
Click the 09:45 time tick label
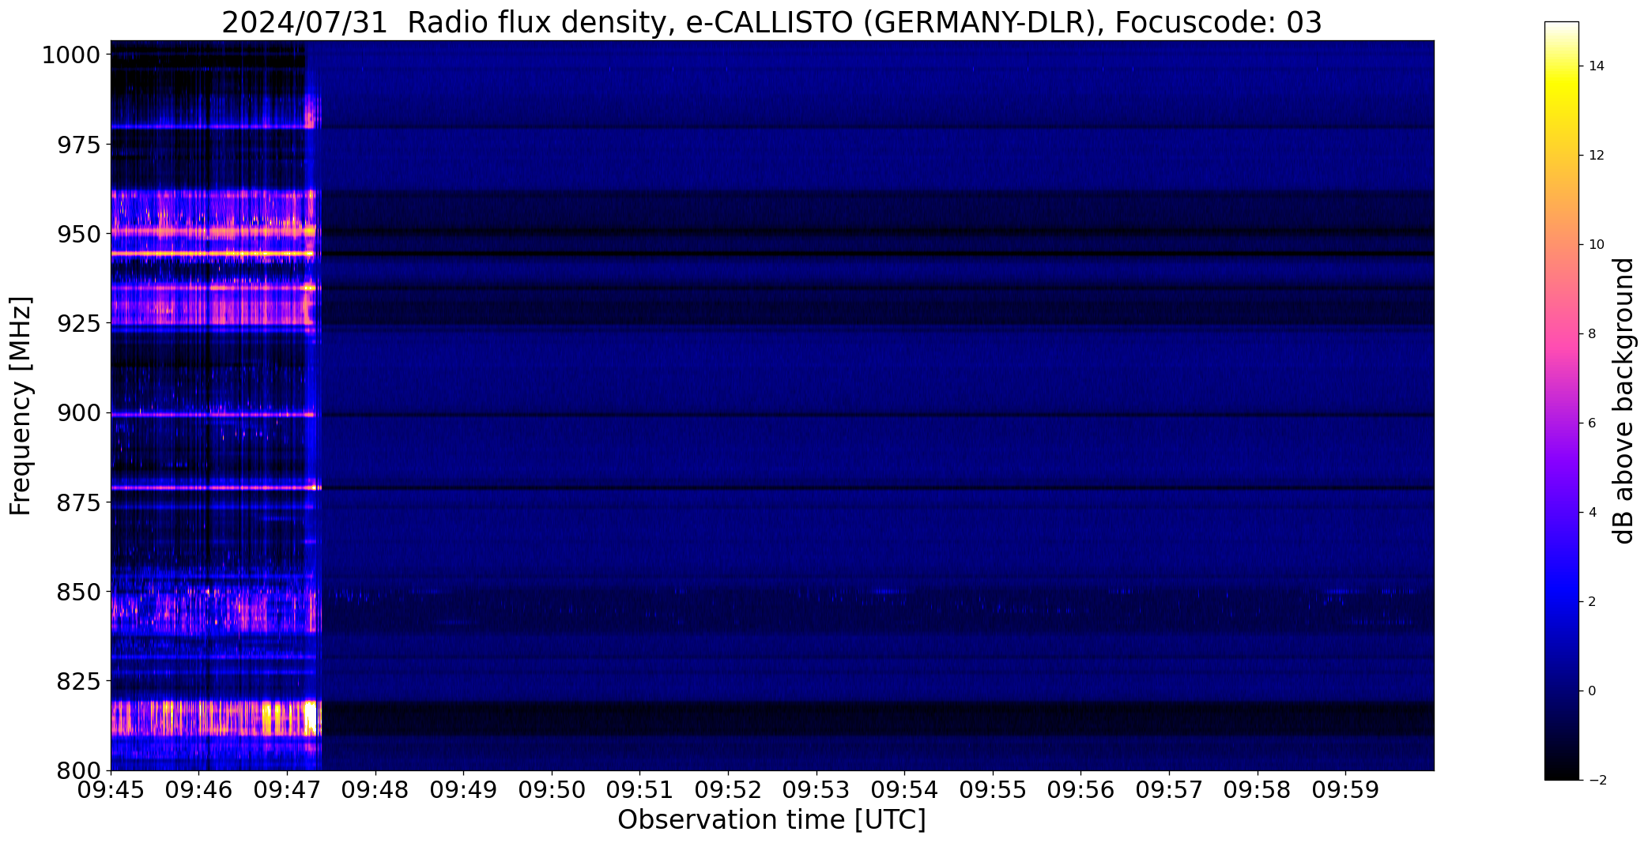pos(111,790)
